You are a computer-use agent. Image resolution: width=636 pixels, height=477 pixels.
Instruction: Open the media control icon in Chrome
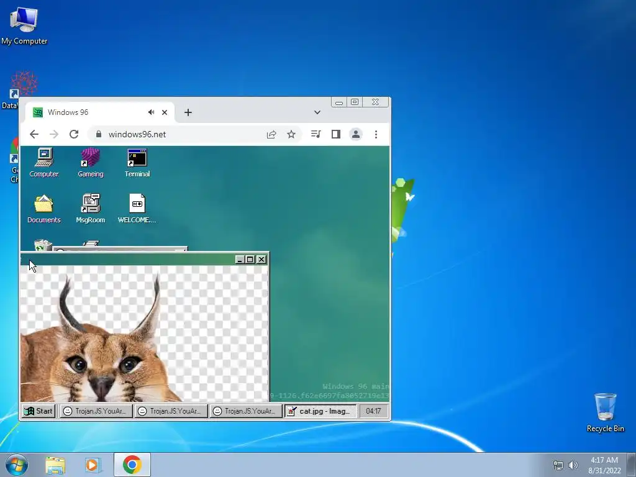tap(316, 134)
